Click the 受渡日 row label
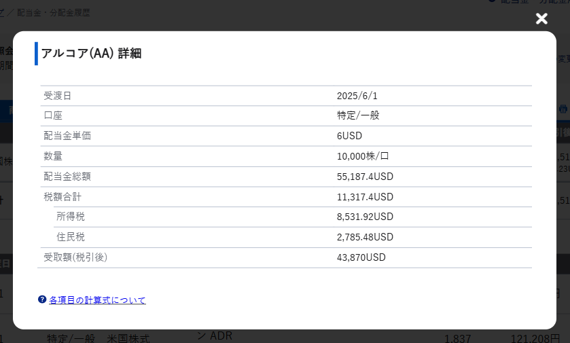The image size is (570, 343). [57, 96]
